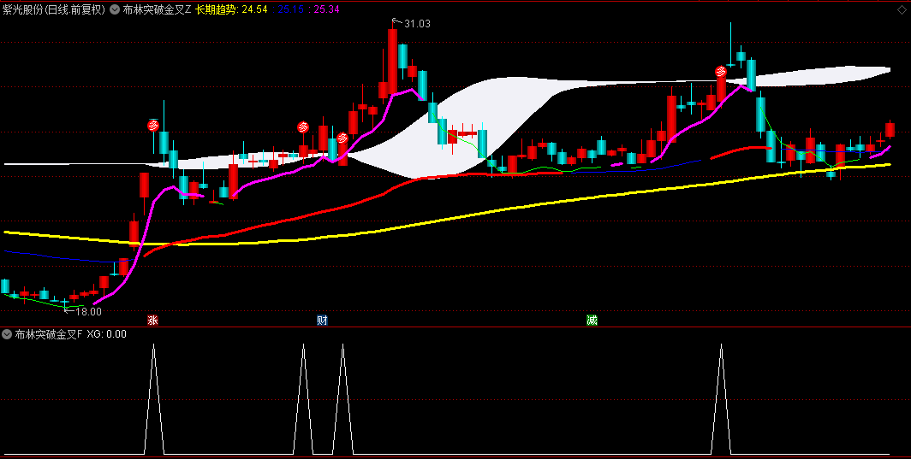The height and width of the screenshot is (459, 911).
Task: Open the dropdown beside 布林突破金叉Z indicator
Action: pyautogui.click(x=115, y=9)
